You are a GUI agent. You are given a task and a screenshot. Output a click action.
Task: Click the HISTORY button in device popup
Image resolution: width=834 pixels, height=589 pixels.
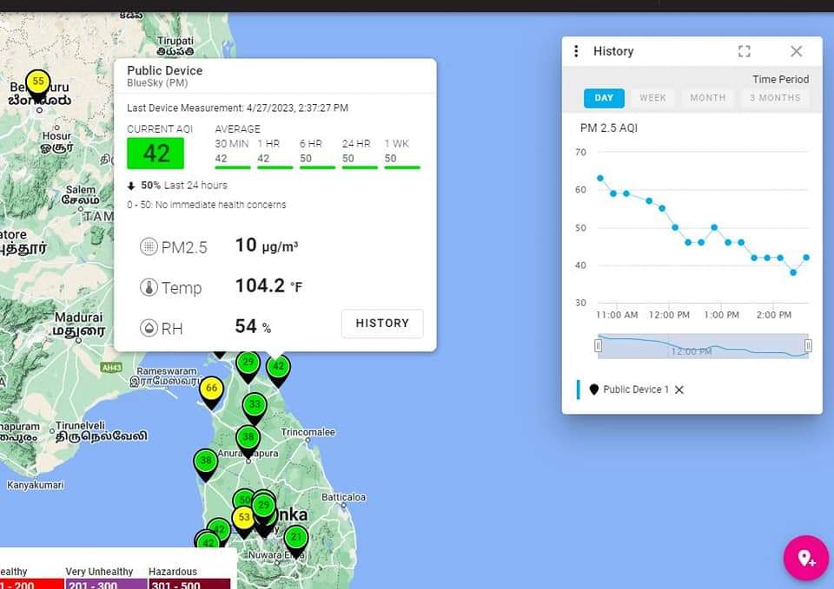(x=381, y=324)
